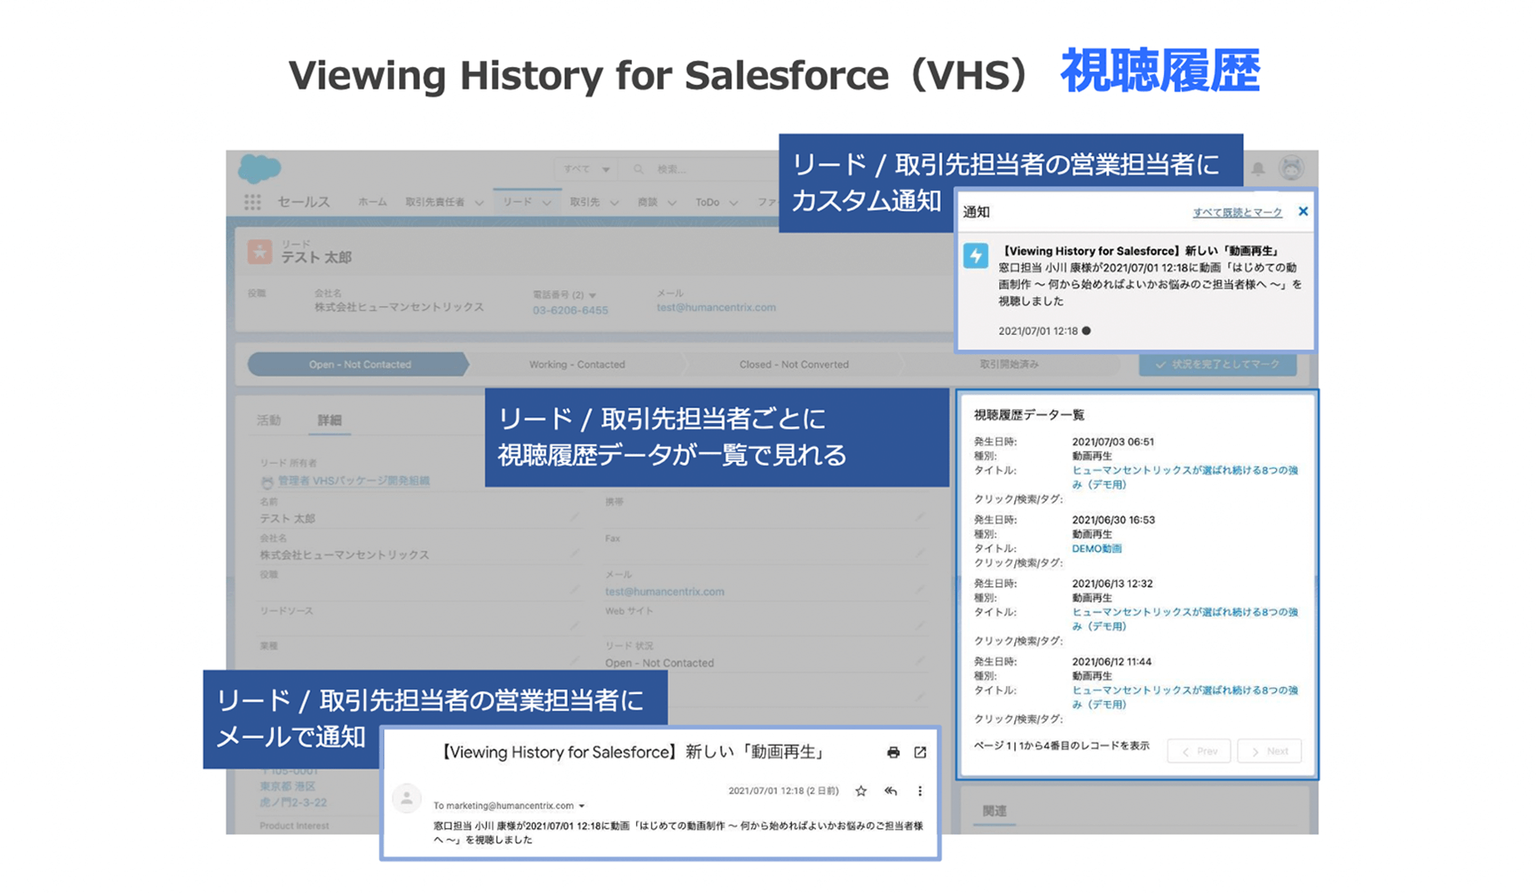Click the メール field email link in details
The height and width of the screenshot is (893, 1536).
point(665,592)
